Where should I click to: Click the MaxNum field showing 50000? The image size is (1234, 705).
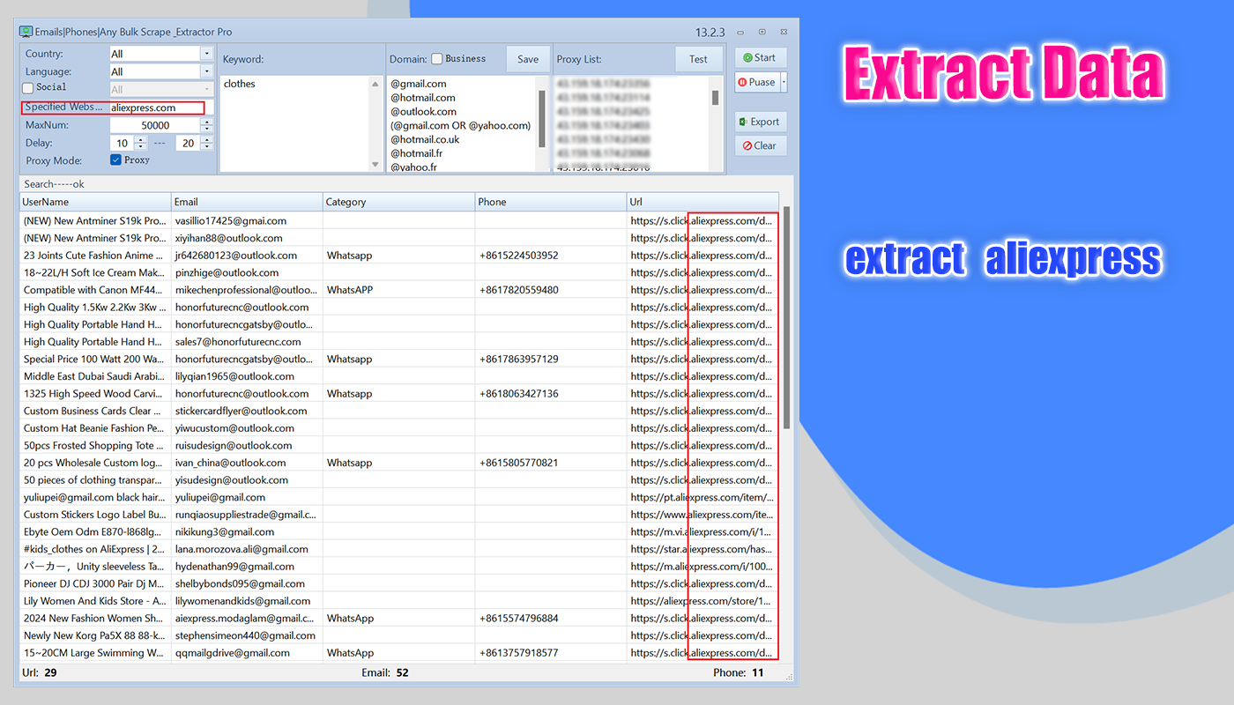click(x=155, y=125)
